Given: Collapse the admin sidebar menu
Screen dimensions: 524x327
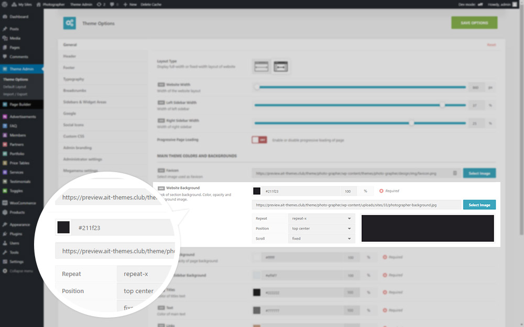Looking at the screenshot, I should 18,271.
